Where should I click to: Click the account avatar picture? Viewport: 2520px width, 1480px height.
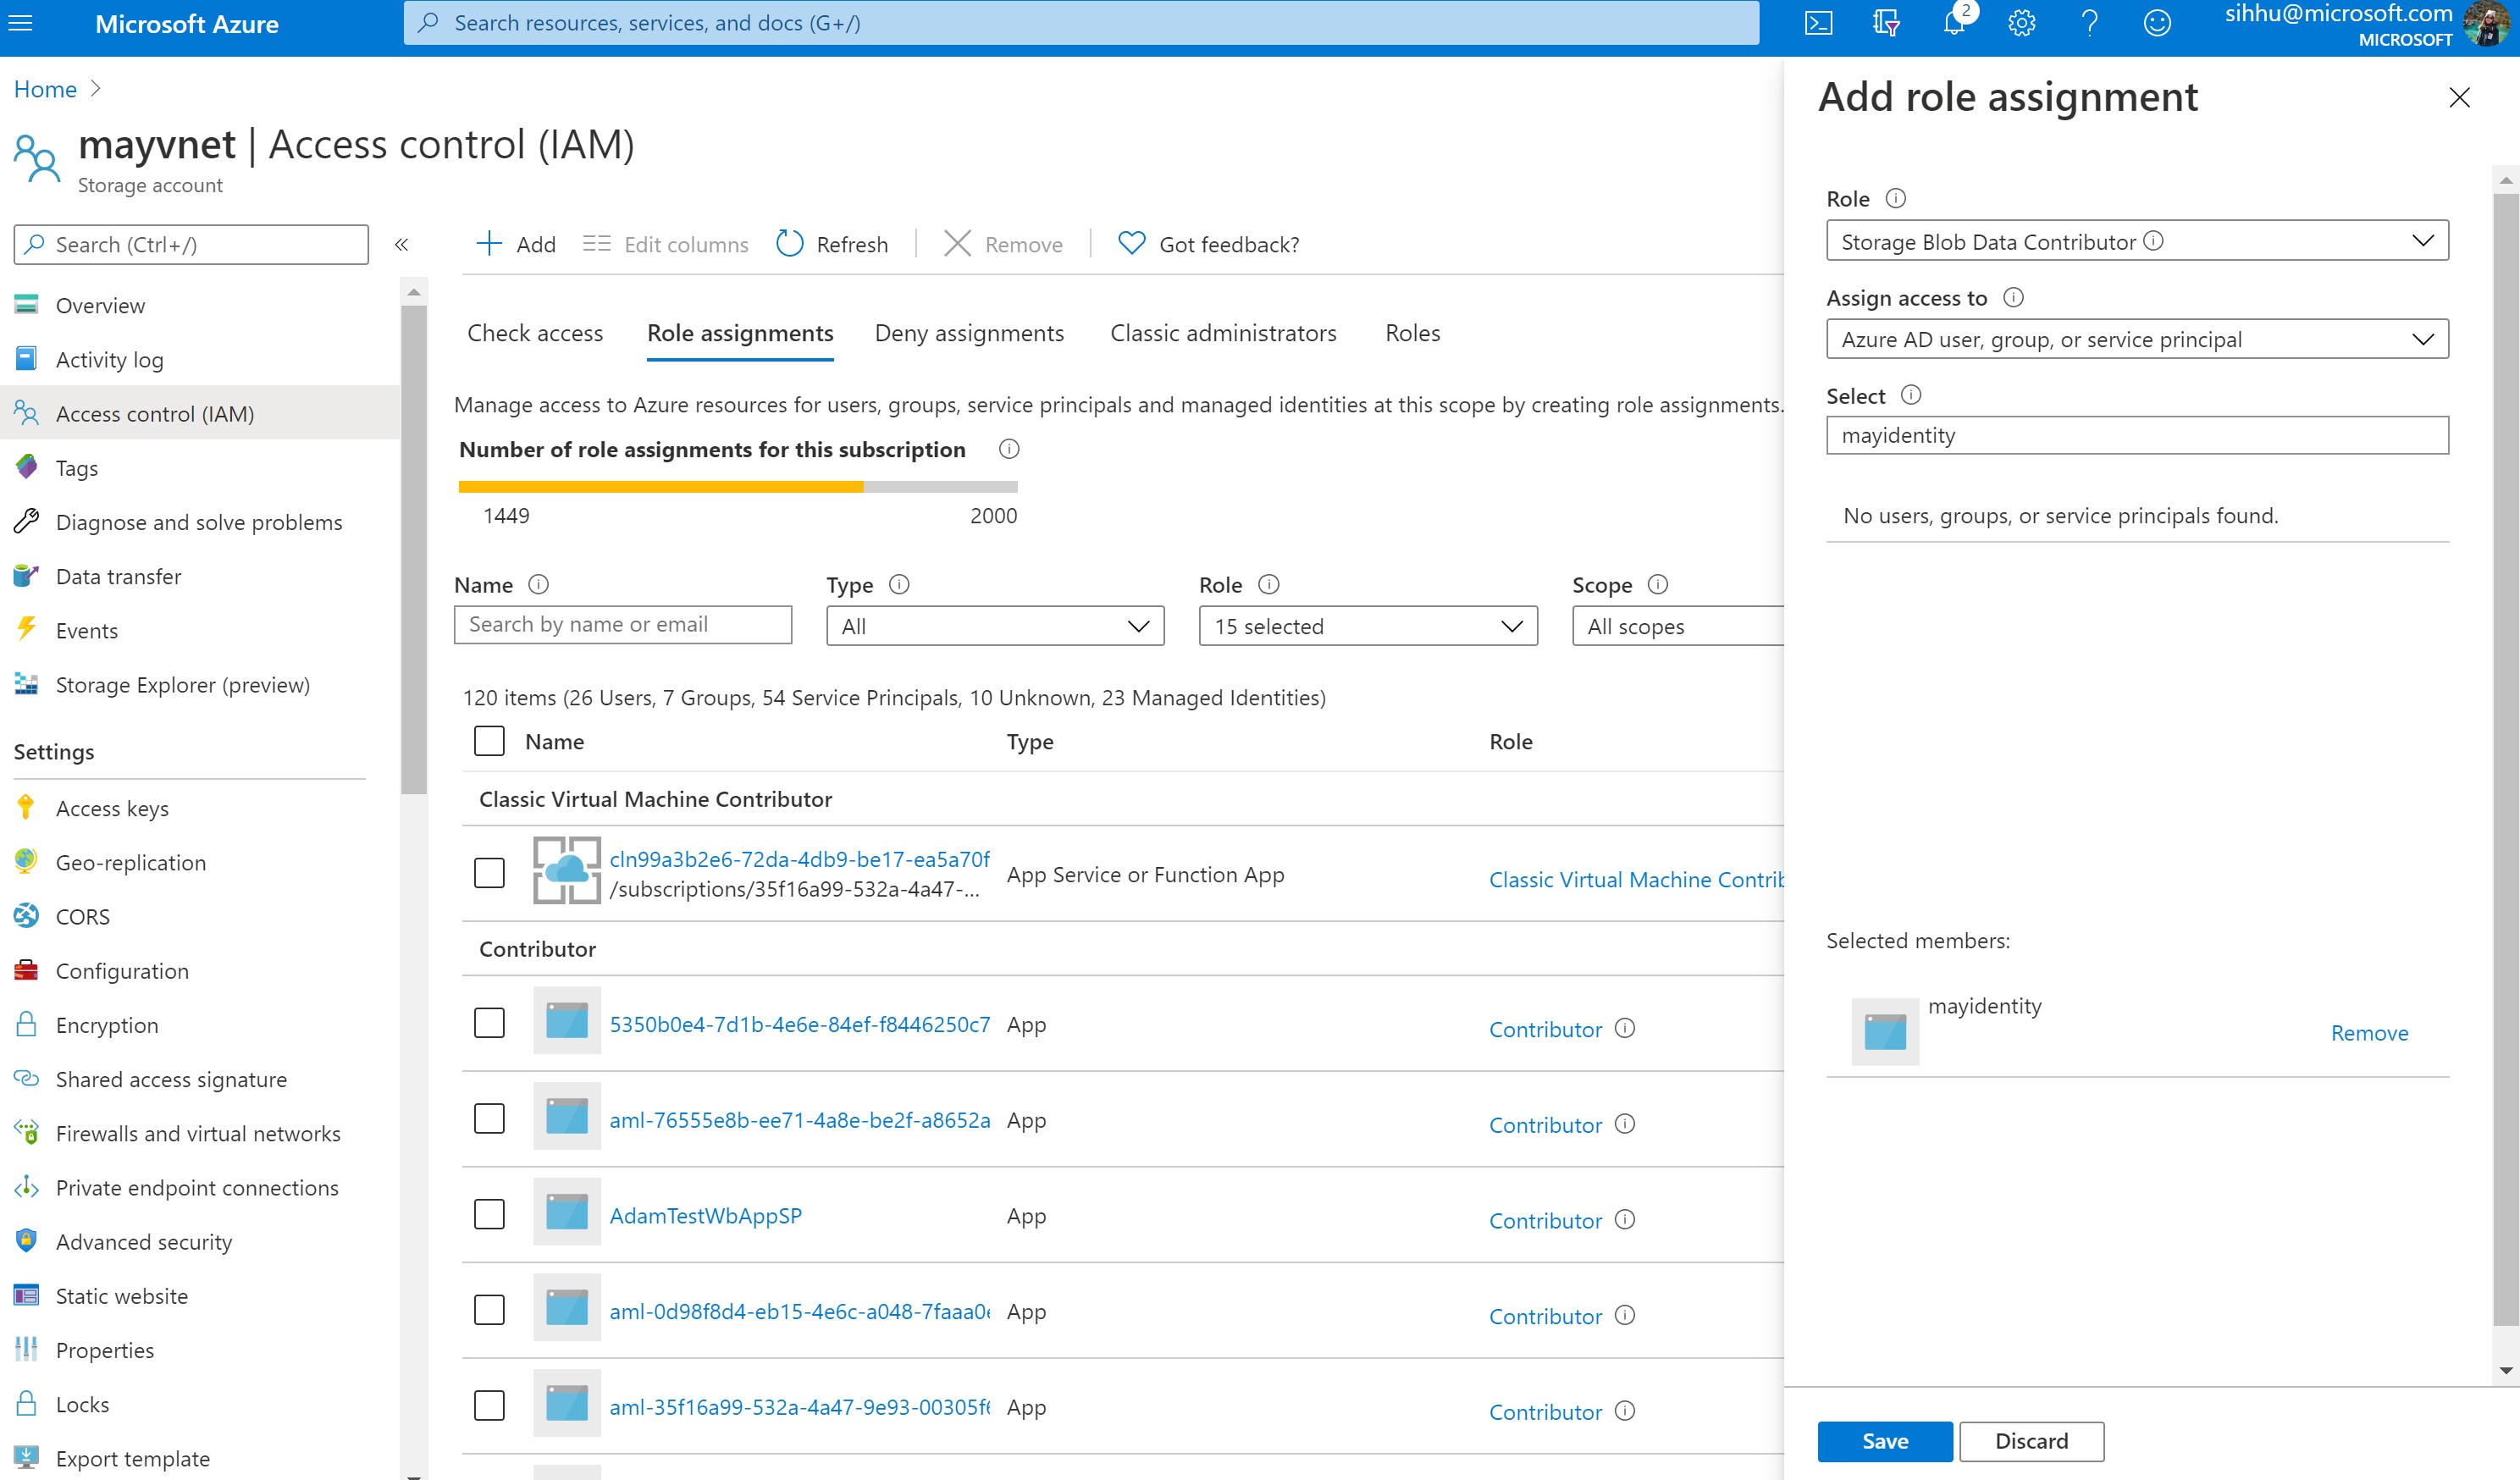2487,24
